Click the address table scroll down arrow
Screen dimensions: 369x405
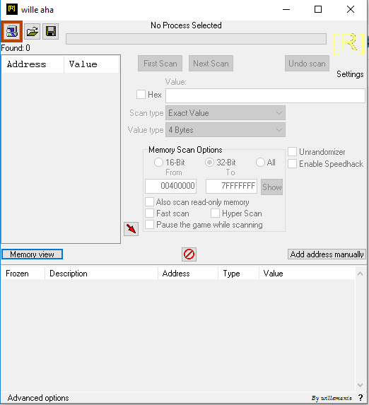(361, 385)
